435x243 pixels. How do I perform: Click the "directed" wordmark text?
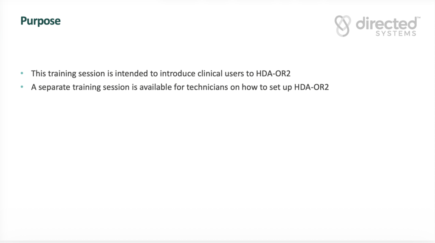click(386, 23)
